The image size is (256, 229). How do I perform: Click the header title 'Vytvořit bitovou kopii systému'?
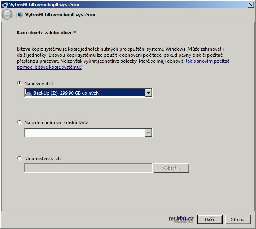pyautogui.click(x=60, y=15)
